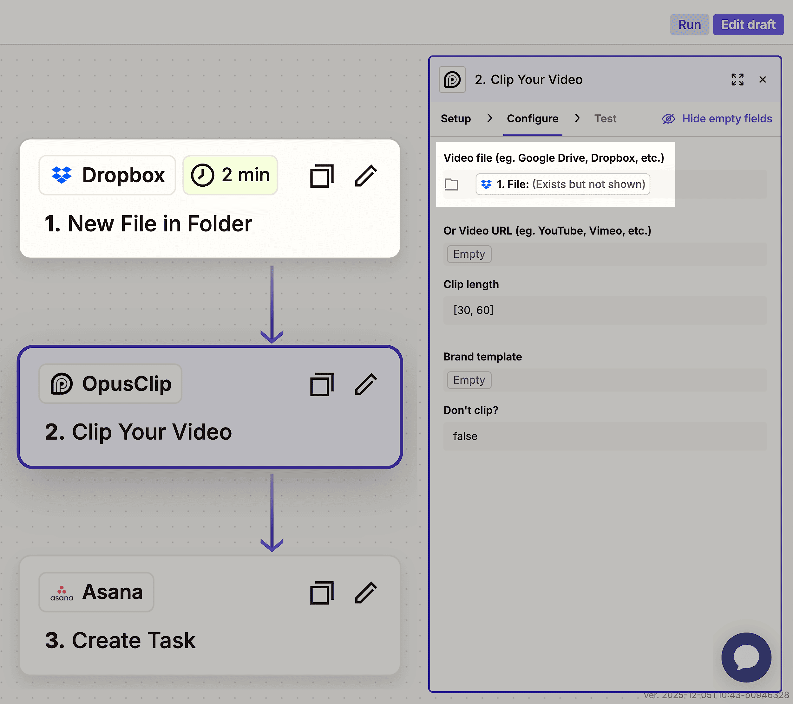Select the OpusClip icon on Clip Your Video step
793x704 pixels.
tap(63, 384)
